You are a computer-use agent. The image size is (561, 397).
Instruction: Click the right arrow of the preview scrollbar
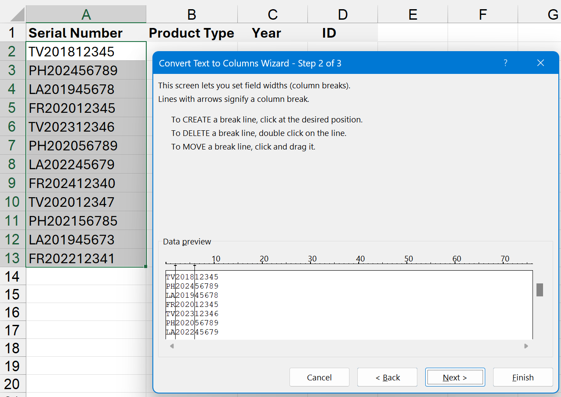point(526,346)
